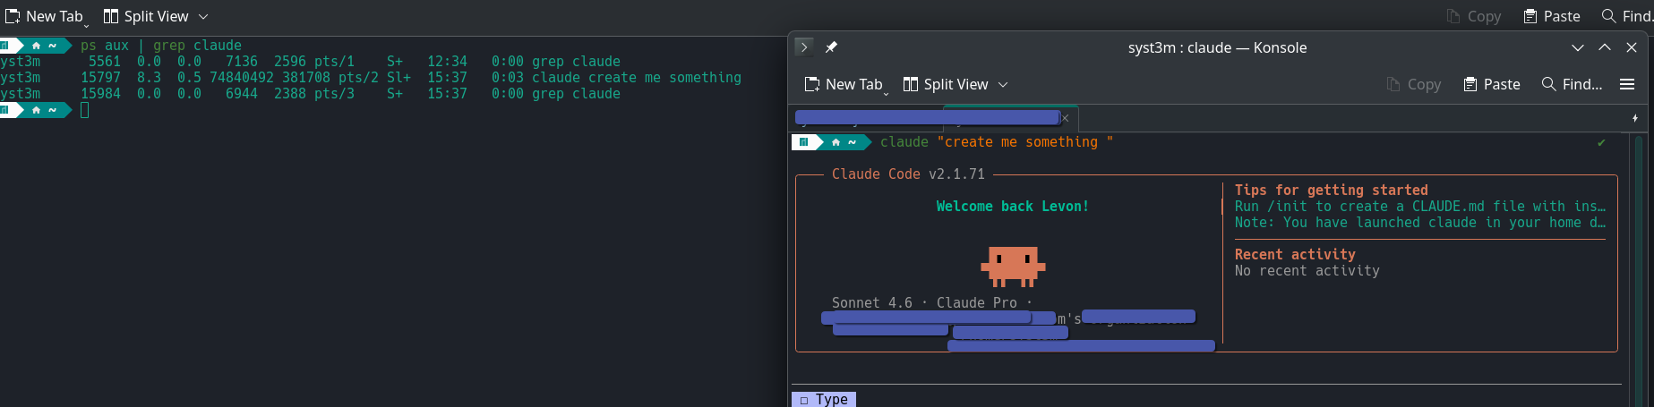Click the lightning-bolt new tab button on the tab bar
1654x407 pixels.
coord(1634,118)
